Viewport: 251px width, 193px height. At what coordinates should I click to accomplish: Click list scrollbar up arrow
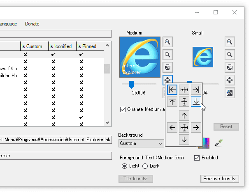click(x=107, y=45)
